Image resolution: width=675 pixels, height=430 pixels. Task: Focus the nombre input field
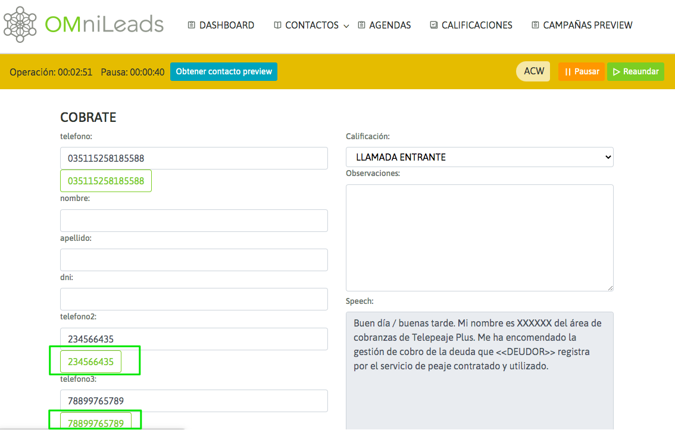click(x=193, y=221)
